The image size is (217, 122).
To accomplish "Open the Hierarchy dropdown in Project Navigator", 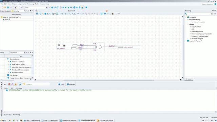I will [25, 11].
